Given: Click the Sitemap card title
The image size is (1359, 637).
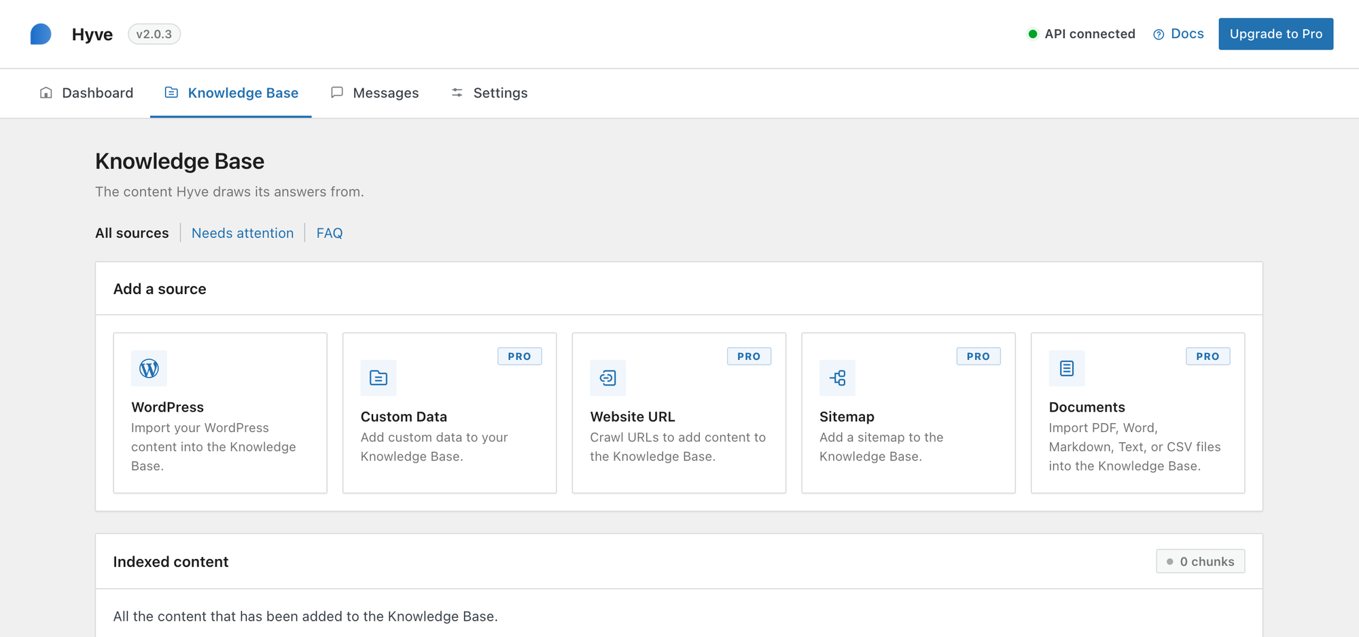Looking at the screenshot, I should pyautogui.click(x=847, y=416).
